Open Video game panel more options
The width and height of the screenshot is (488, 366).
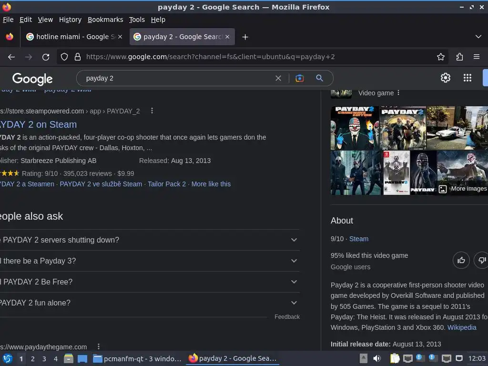pyautogui.click(x=398, y=93)
